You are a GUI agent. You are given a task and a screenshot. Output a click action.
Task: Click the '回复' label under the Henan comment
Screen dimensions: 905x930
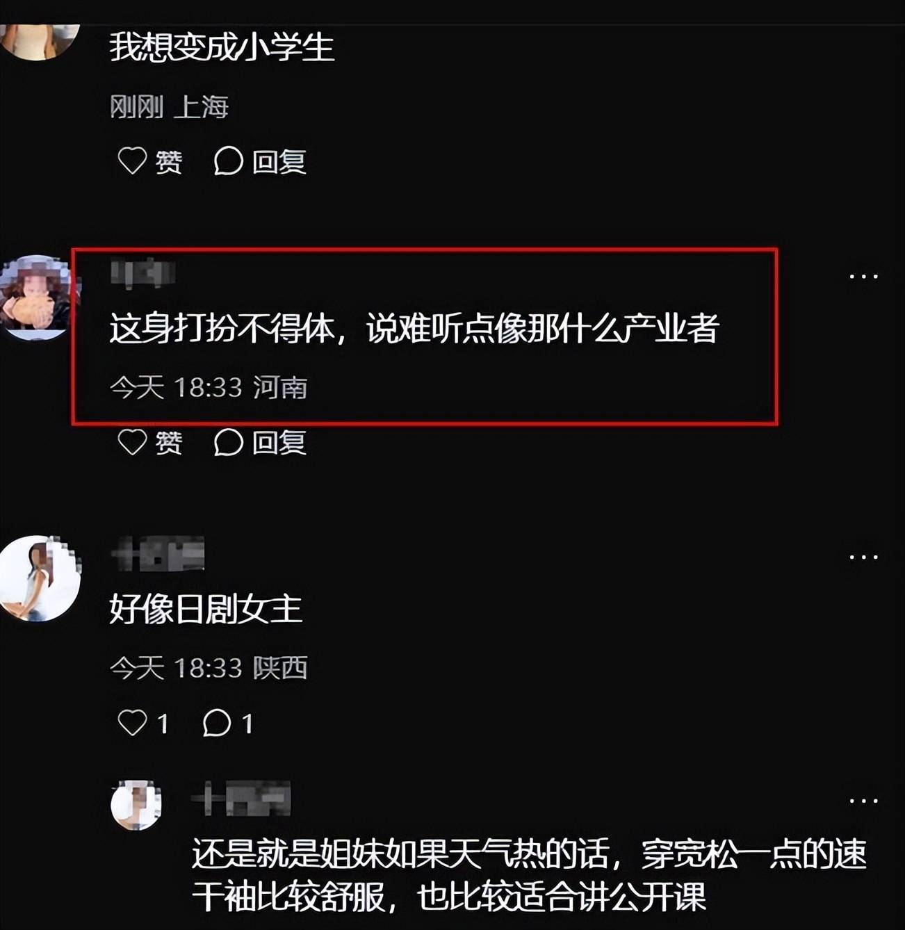point(279,443)
